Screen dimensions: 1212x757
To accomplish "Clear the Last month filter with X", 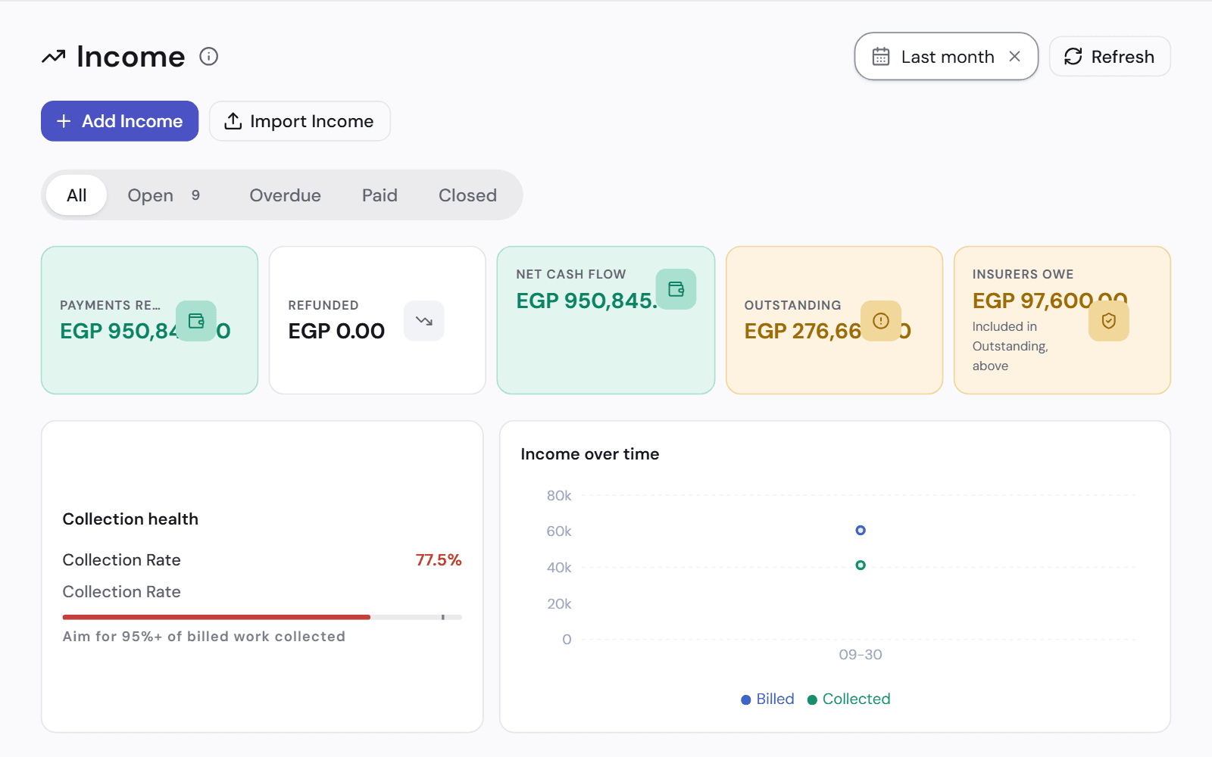I will [x=1015, y=57].
